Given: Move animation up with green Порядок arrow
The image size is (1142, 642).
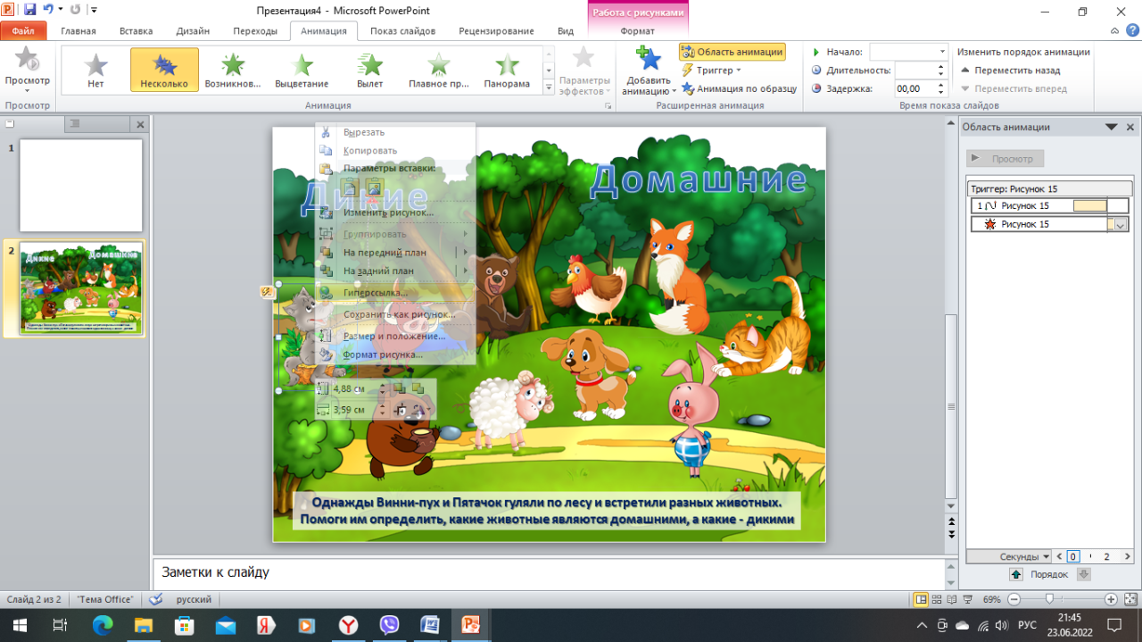Looking at the screenshot, I should 1016,574.
